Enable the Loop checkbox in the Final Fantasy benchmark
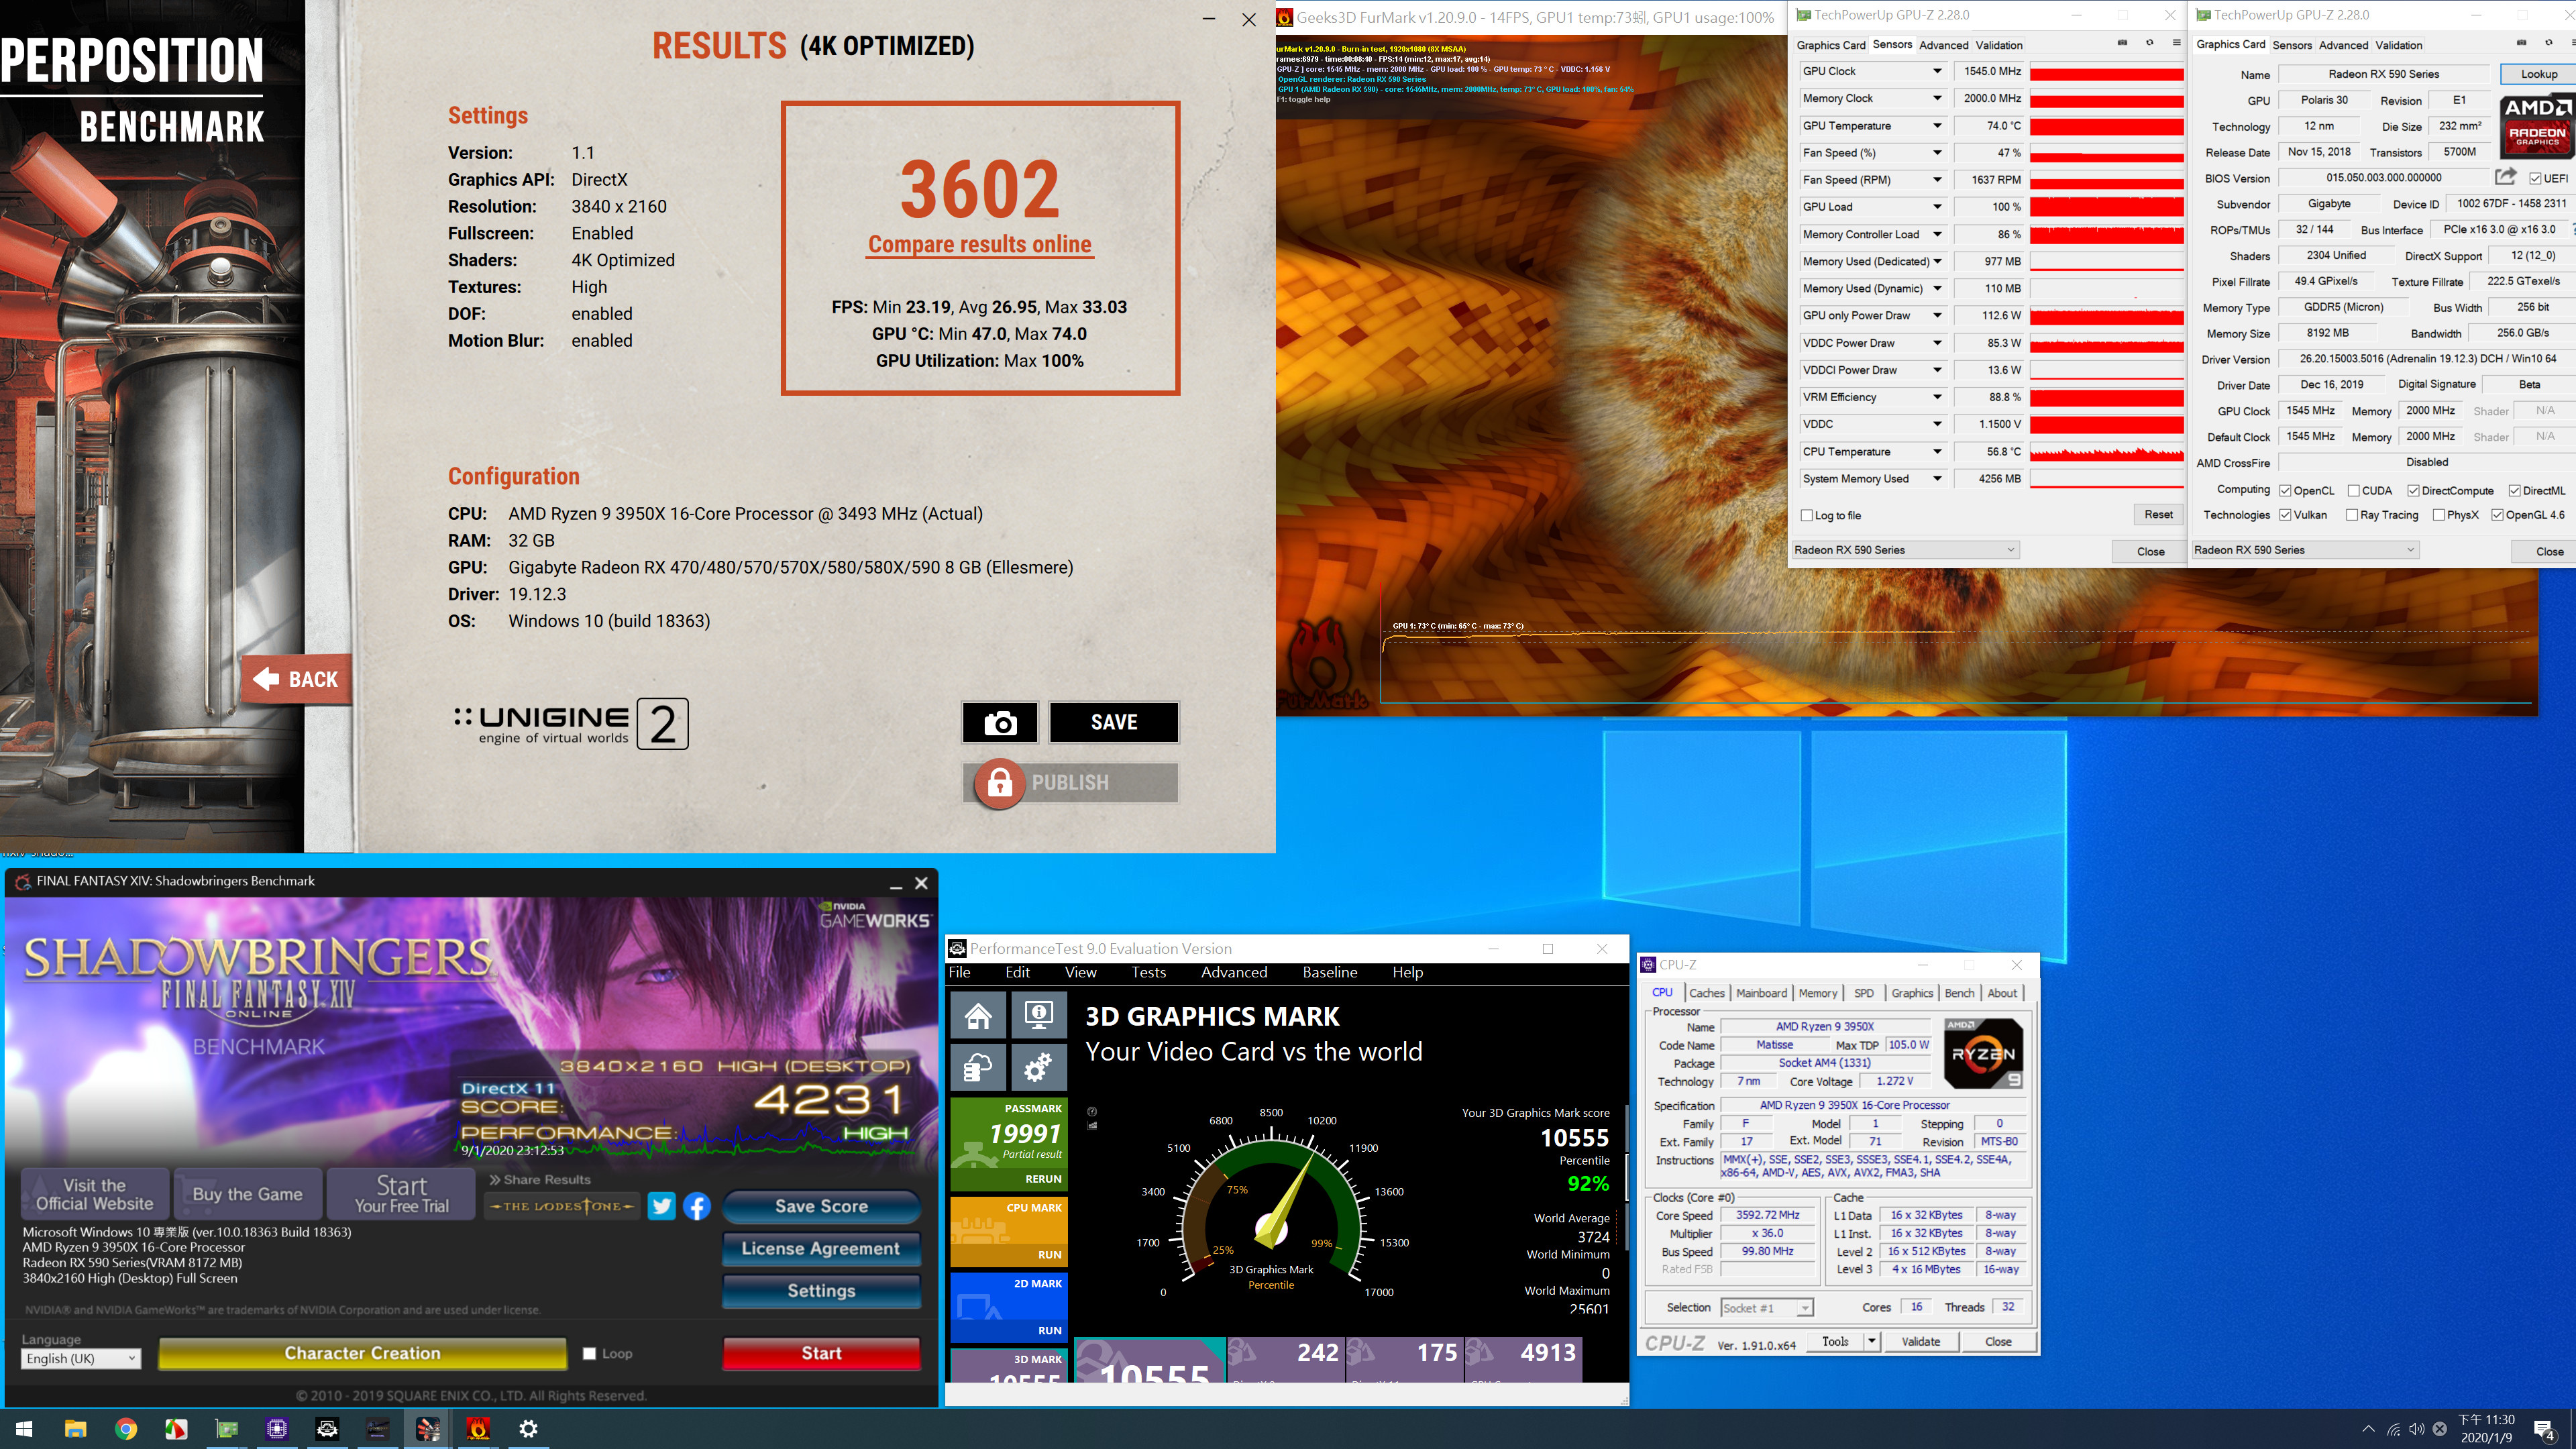2576x1449 pixels. pyautogui.click(x=589, y=1353)
